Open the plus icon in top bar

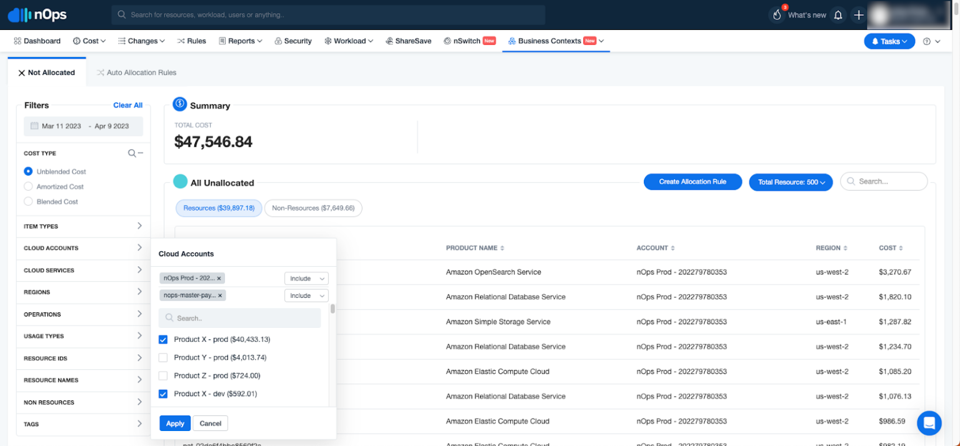tap(859, 14)
